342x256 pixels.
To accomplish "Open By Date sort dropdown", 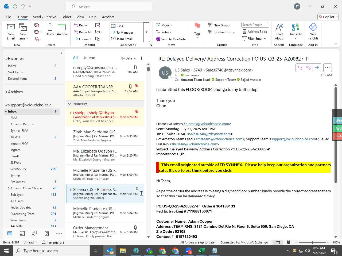I will [129, 58].
